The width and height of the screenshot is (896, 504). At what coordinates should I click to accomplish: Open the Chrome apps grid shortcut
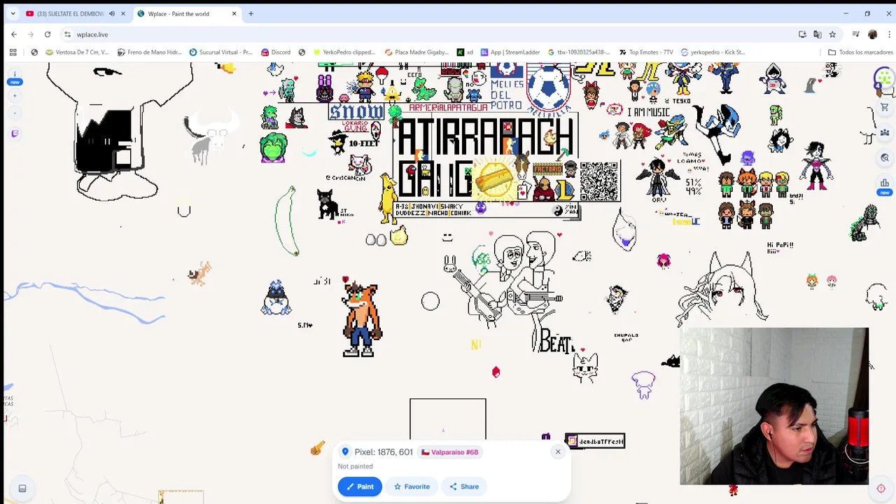[13, 52]
